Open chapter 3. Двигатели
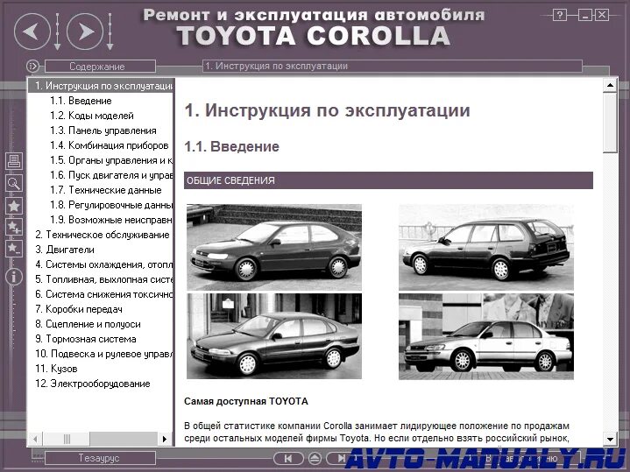Viewport: 630px width, 472px height. [x=65, y=250]
